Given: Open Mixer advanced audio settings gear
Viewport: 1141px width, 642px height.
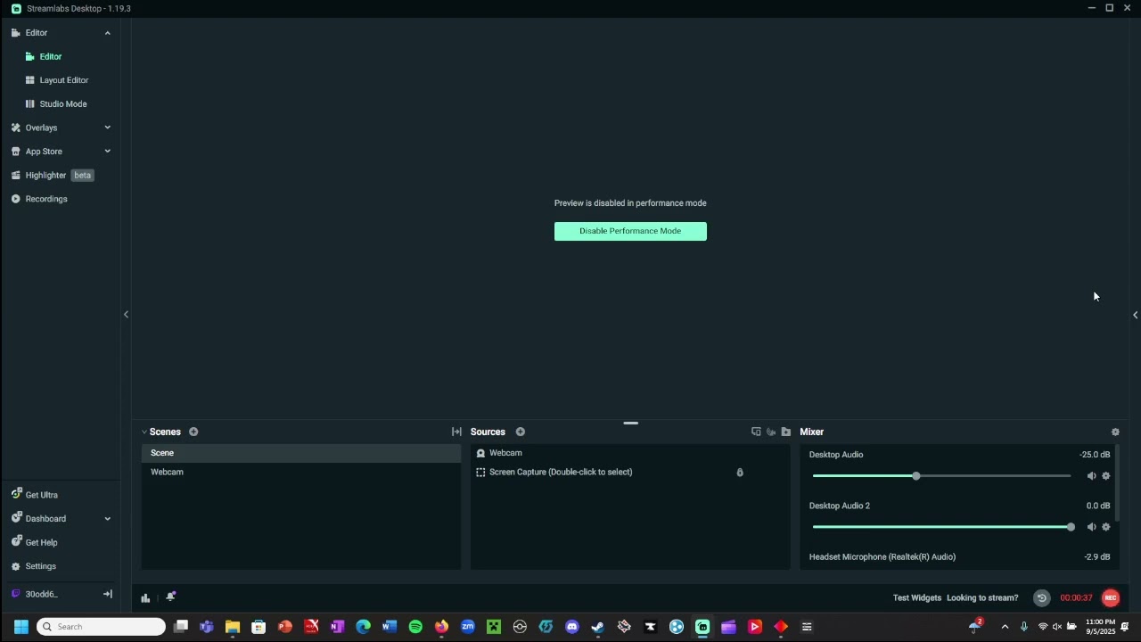Looking at the screenshot, I should tap(1115, 432).
